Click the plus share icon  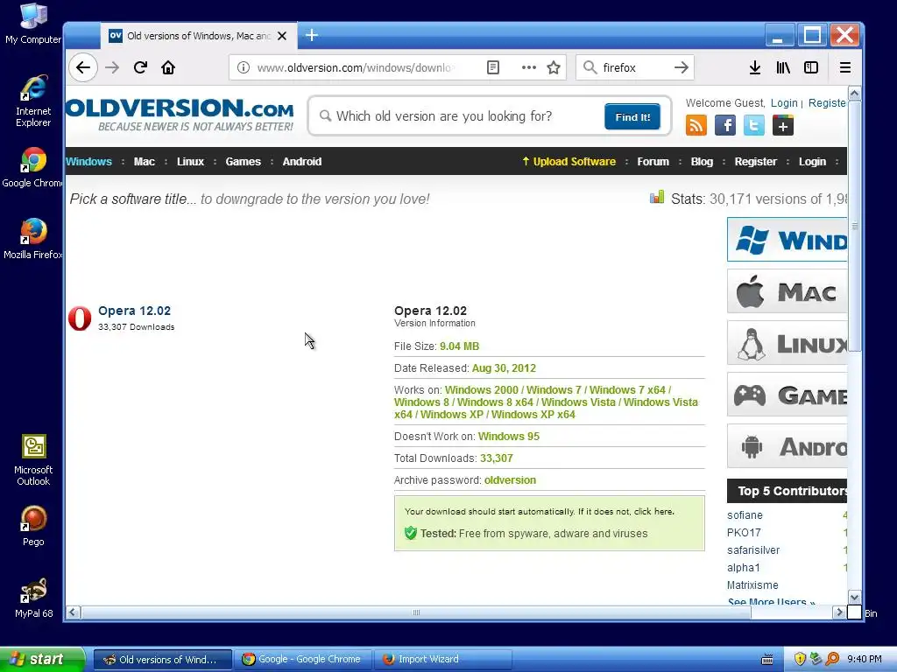783,125
